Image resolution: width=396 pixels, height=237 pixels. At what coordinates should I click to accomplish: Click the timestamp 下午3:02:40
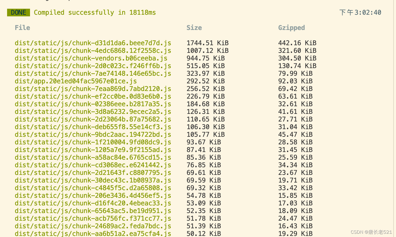pos(360,13)
